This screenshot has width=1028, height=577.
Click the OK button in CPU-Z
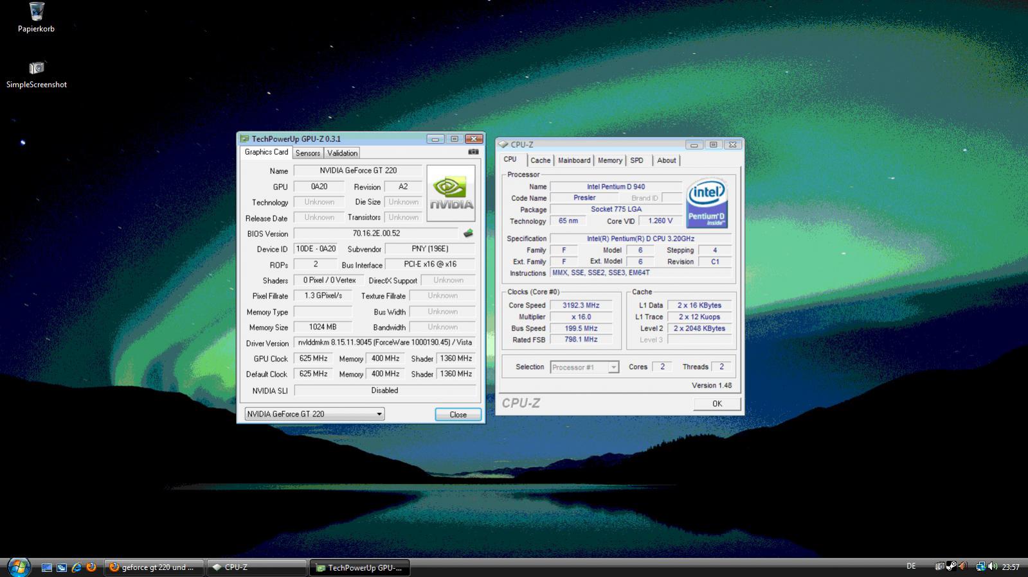(x=717, y=404)
